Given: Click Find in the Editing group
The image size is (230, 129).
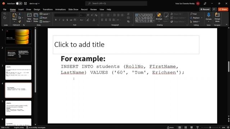Looking at the screenshot, I should pos(193,14).
